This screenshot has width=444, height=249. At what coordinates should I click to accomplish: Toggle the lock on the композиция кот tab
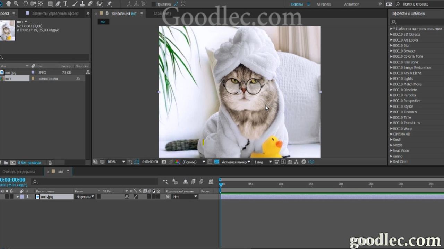(x=107, y=13)
